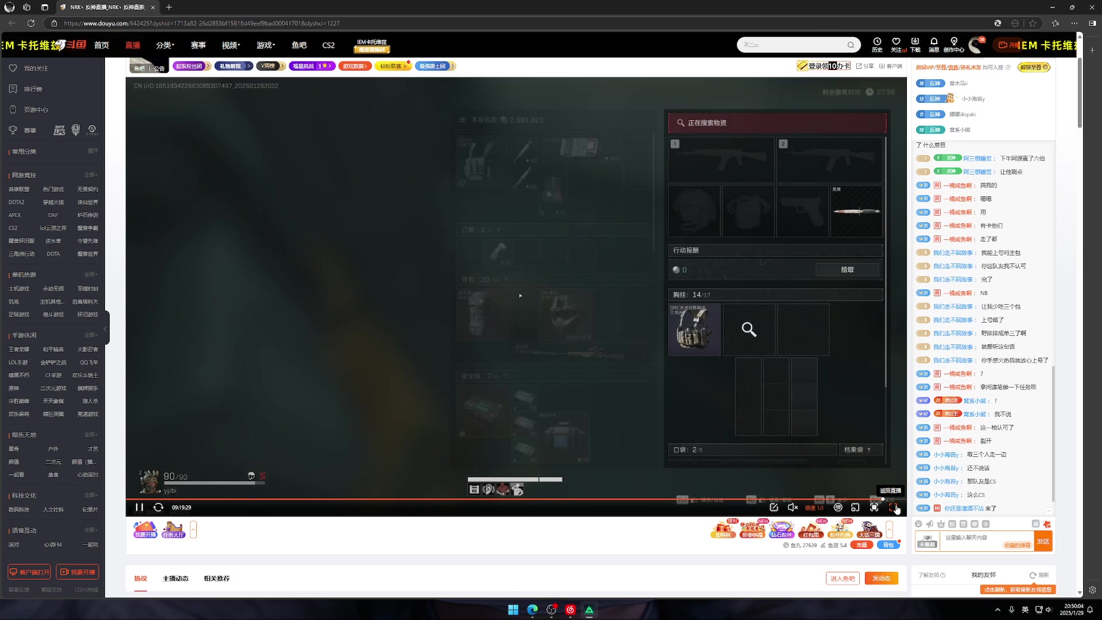
Task: Click the video reload icon
Action: click(158, 507)
